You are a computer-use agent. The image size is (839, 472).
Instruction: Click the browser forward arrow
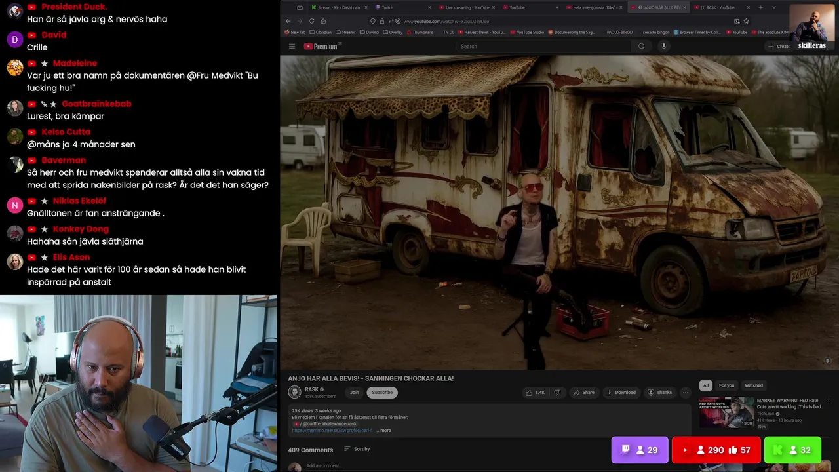tap(300, 21)
